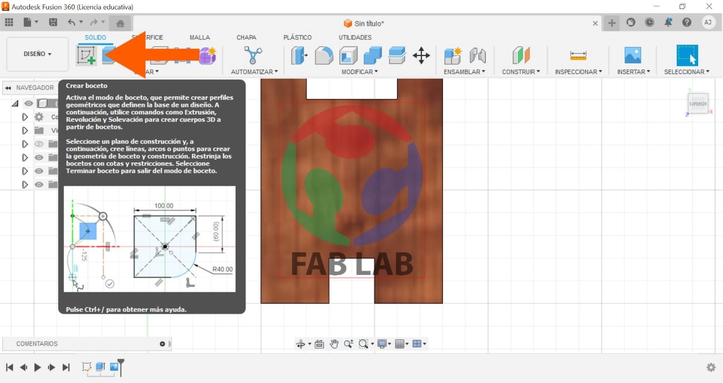Select the Combine bodies tool
Image resolution: width=723 pixels, height=383 pixels.
(373, 55)
